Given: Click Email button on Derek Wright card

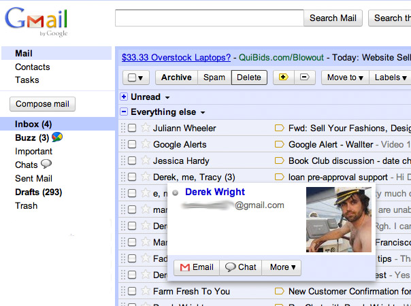Looking at the screenshot, I should coord(197,267).
